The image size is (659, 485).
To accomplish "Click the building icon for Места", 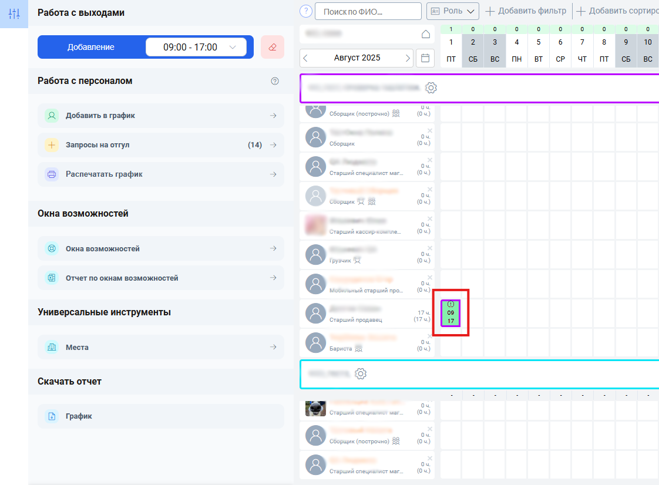I will click(x=52, y=347).
